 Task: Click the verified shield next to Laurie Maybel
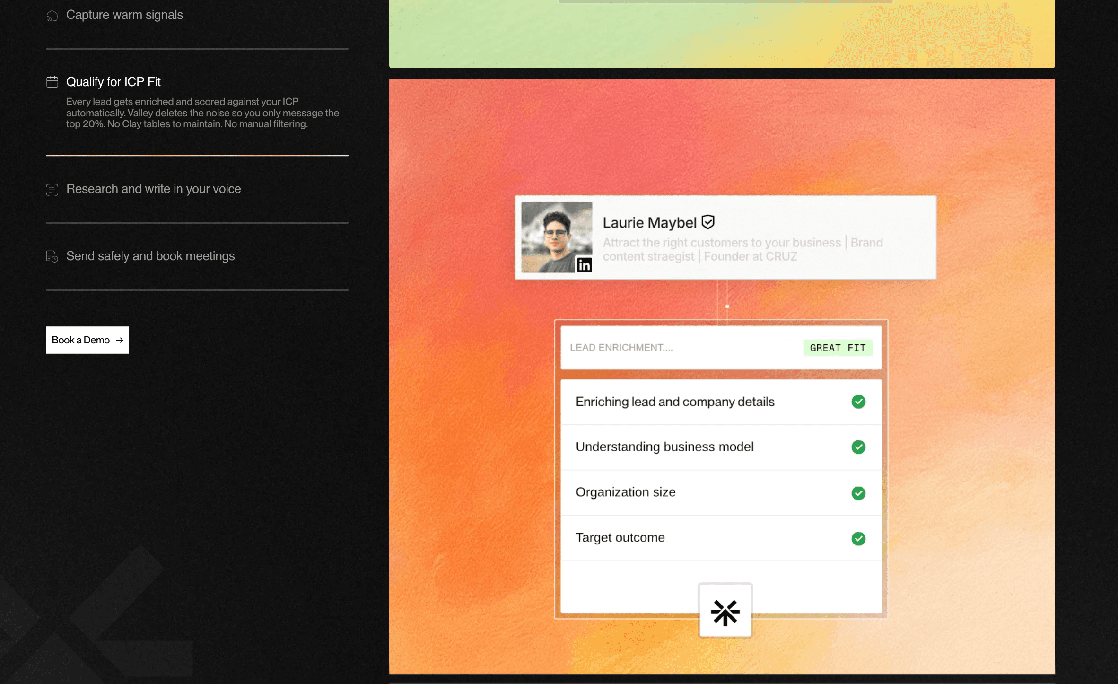click(708, 222)
